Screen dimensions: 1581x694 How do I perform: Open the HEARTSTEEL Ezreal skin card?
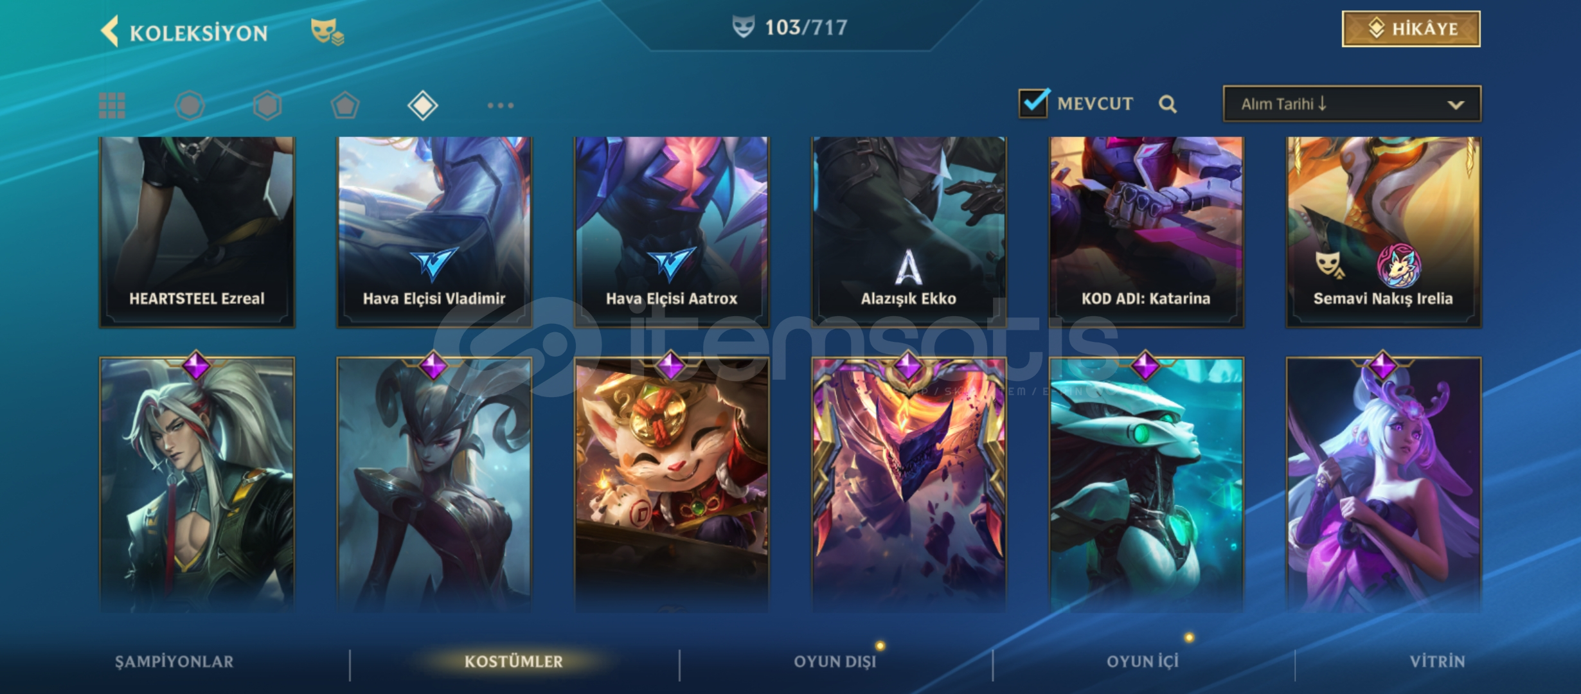tap(197, 232)
